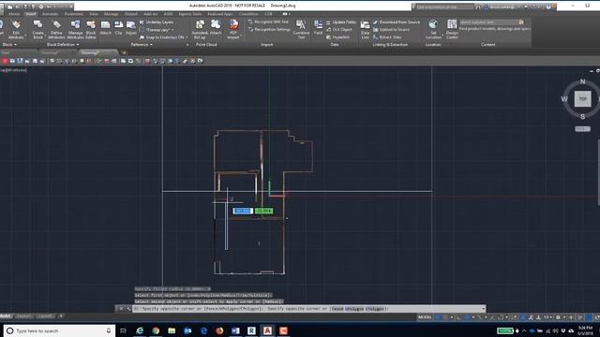Open the Data Link tool
This screenshot has width=600, height=337.
pyautogui.click(x=365, y=29)
